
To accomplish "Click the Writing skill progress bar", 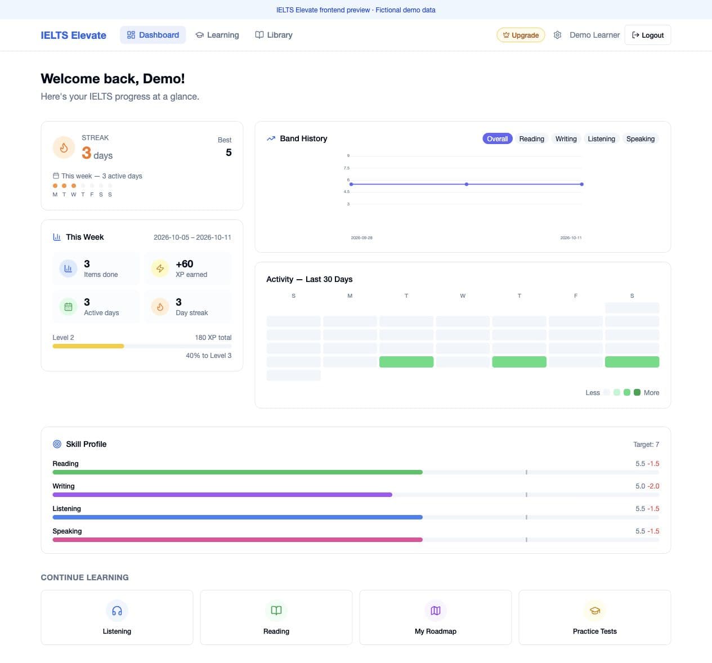I will (x=356, y=495).
